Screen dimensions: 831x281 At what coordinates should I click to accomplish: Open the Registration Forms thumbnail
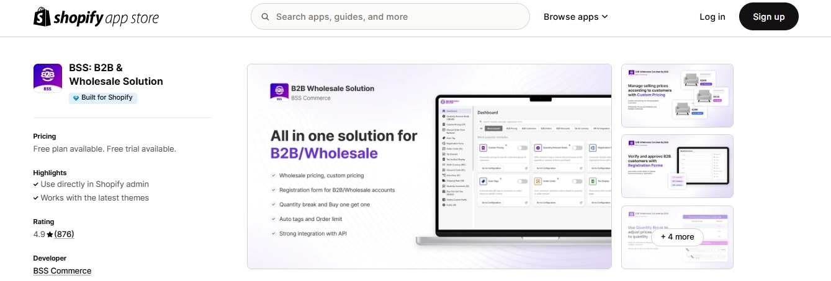tap(677, 166)
